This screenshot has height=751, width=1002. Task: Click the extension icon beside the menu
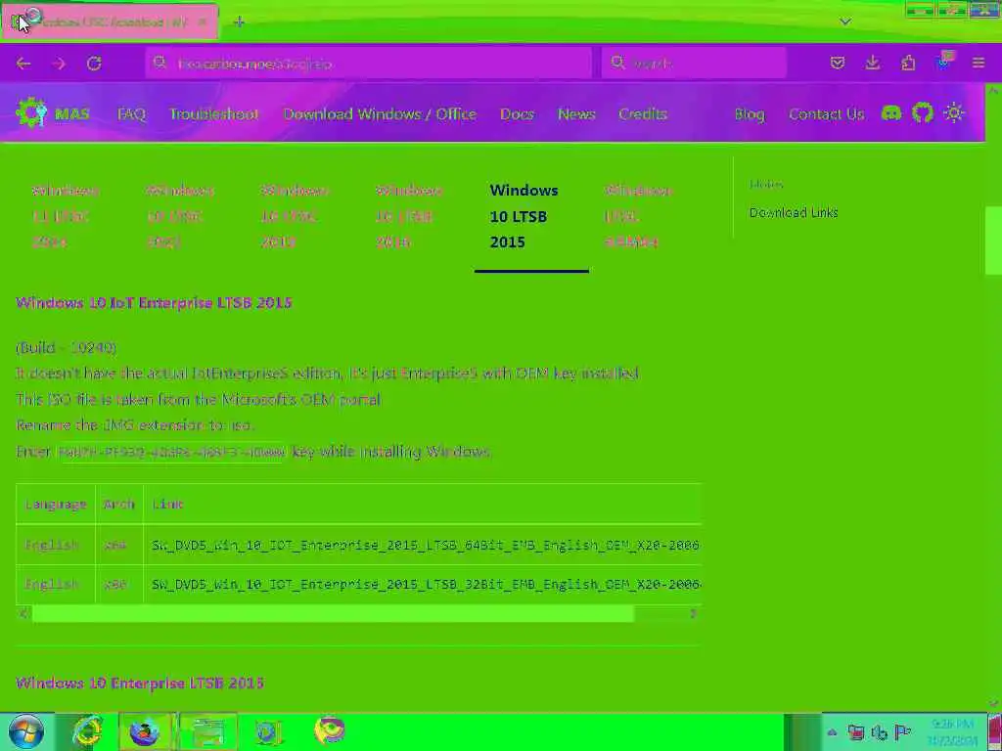(x=944, y=62)
